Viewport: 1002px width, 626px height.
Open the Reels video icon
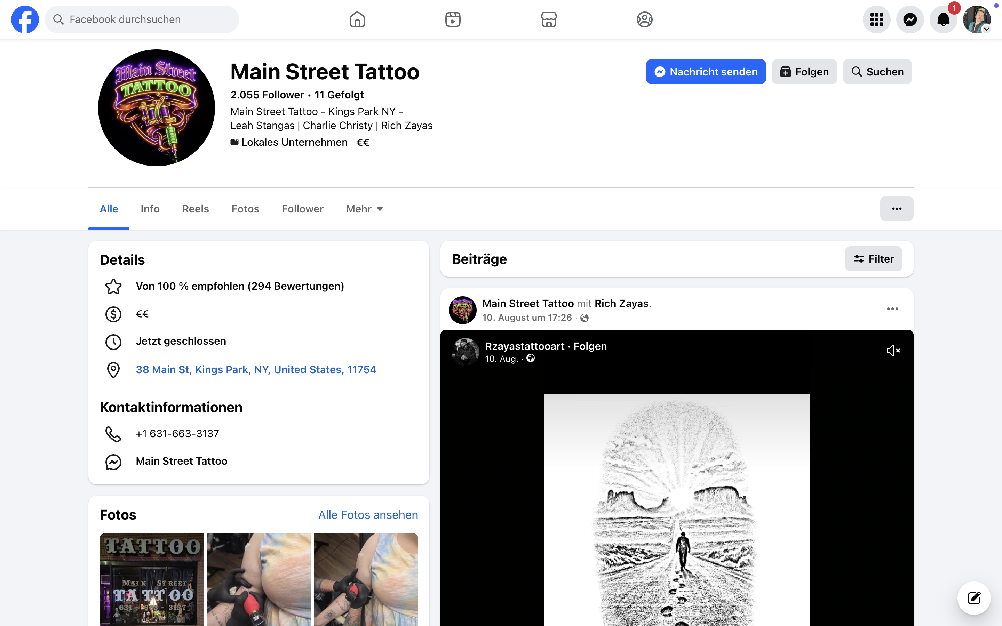point(453,19)
